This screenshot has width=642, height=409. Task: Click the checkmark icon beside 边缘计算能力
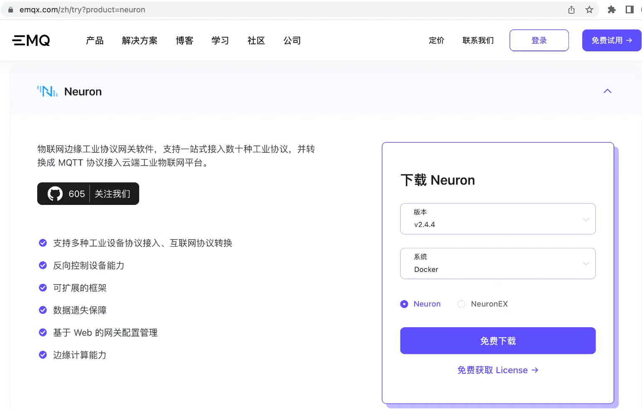[x=43, y=354]
